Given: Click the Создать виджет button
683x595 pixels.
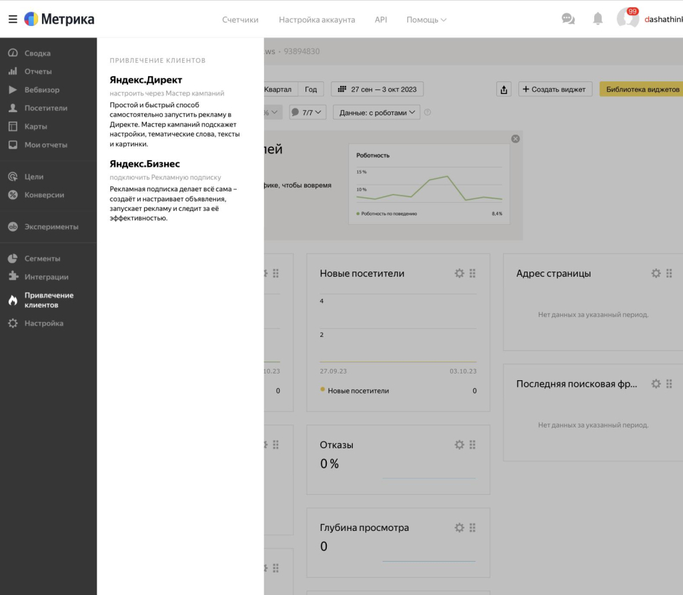Looking at the screenshot, I should 554,89.
